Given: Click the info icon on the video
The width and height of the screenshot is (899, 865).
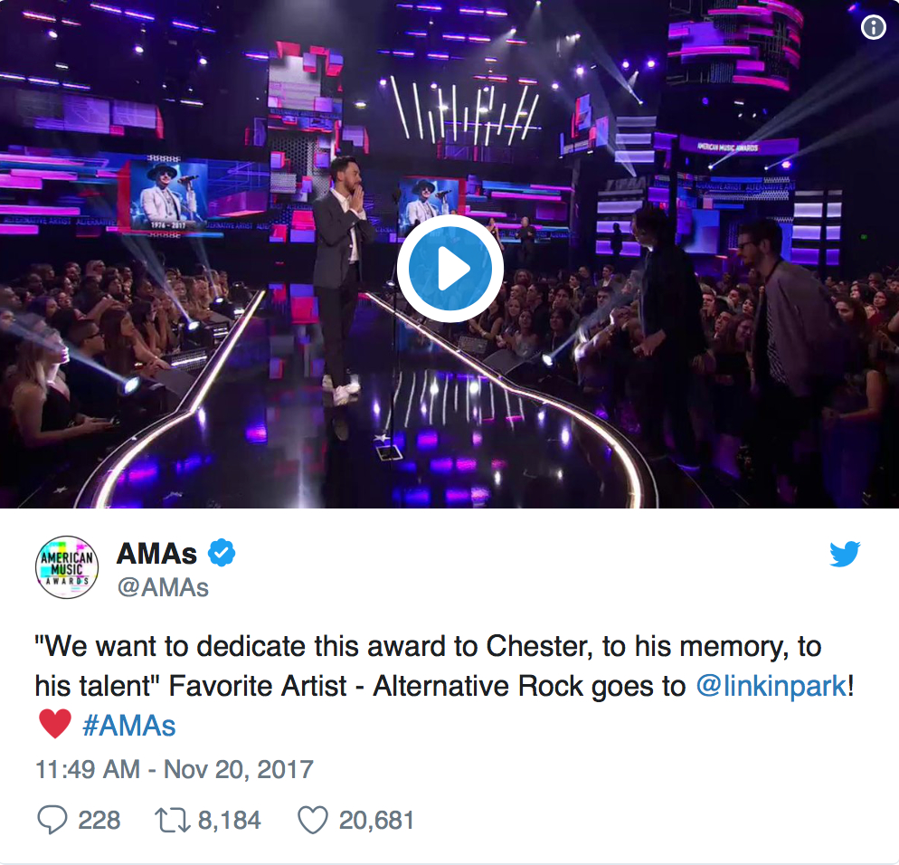Looking at the screenshot, I should pos(873,28).
